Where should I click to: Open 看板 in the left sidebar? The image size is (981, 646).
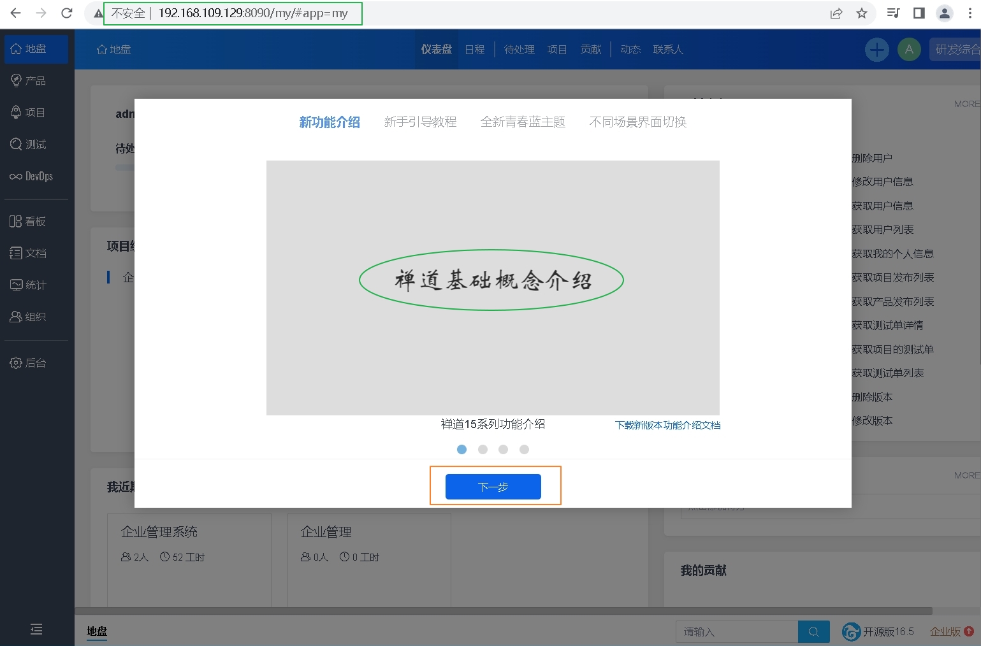pos(36,222)
